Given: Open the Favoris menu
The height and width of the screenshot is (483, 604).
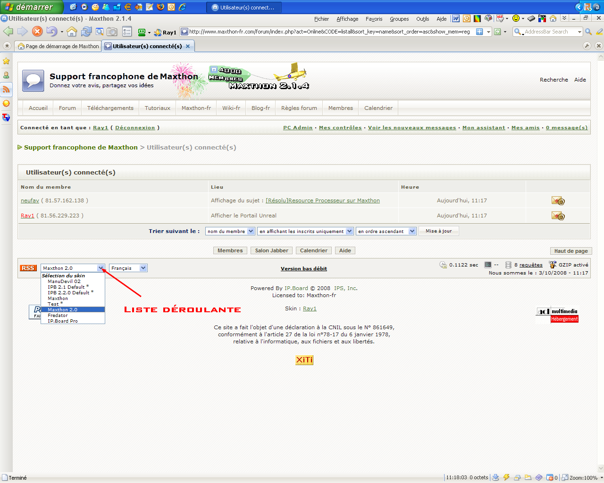Looking at the screenshot, I should click(374, 19).
